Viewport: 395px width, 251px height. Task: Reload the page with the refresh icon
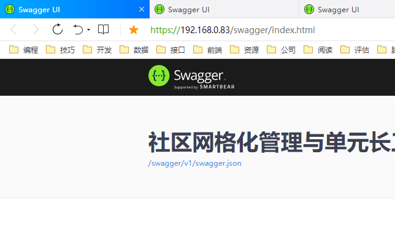pyautogui.click(x=57, y=29)
